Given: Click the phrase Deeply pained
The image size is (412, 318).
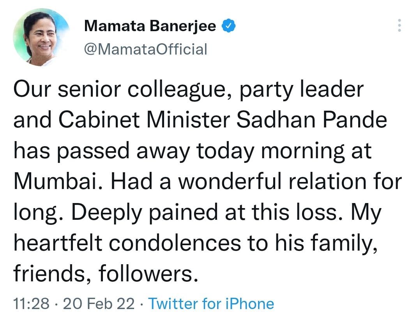Looking at the screenshot, I should click(x=145, y=213).
